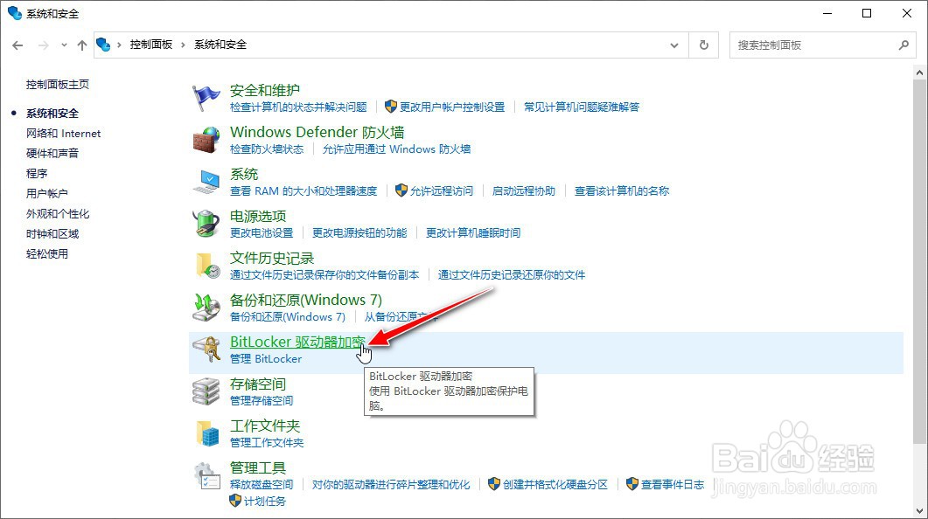The height and width of the screenshot is (519, 928).
Task: Open 查看事件日志 link
Action: 673,485
